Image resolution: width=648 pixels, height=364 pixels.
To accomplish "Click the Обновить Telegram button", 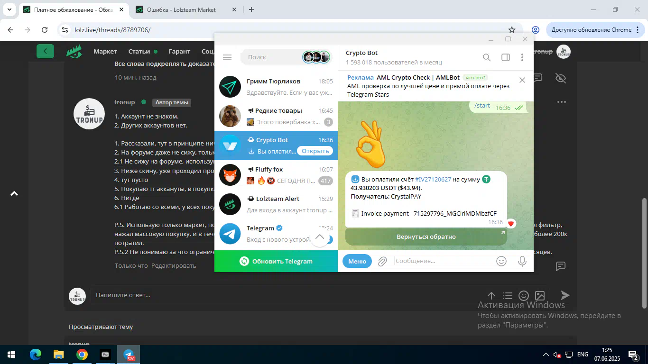I will (x=276, y=261).
